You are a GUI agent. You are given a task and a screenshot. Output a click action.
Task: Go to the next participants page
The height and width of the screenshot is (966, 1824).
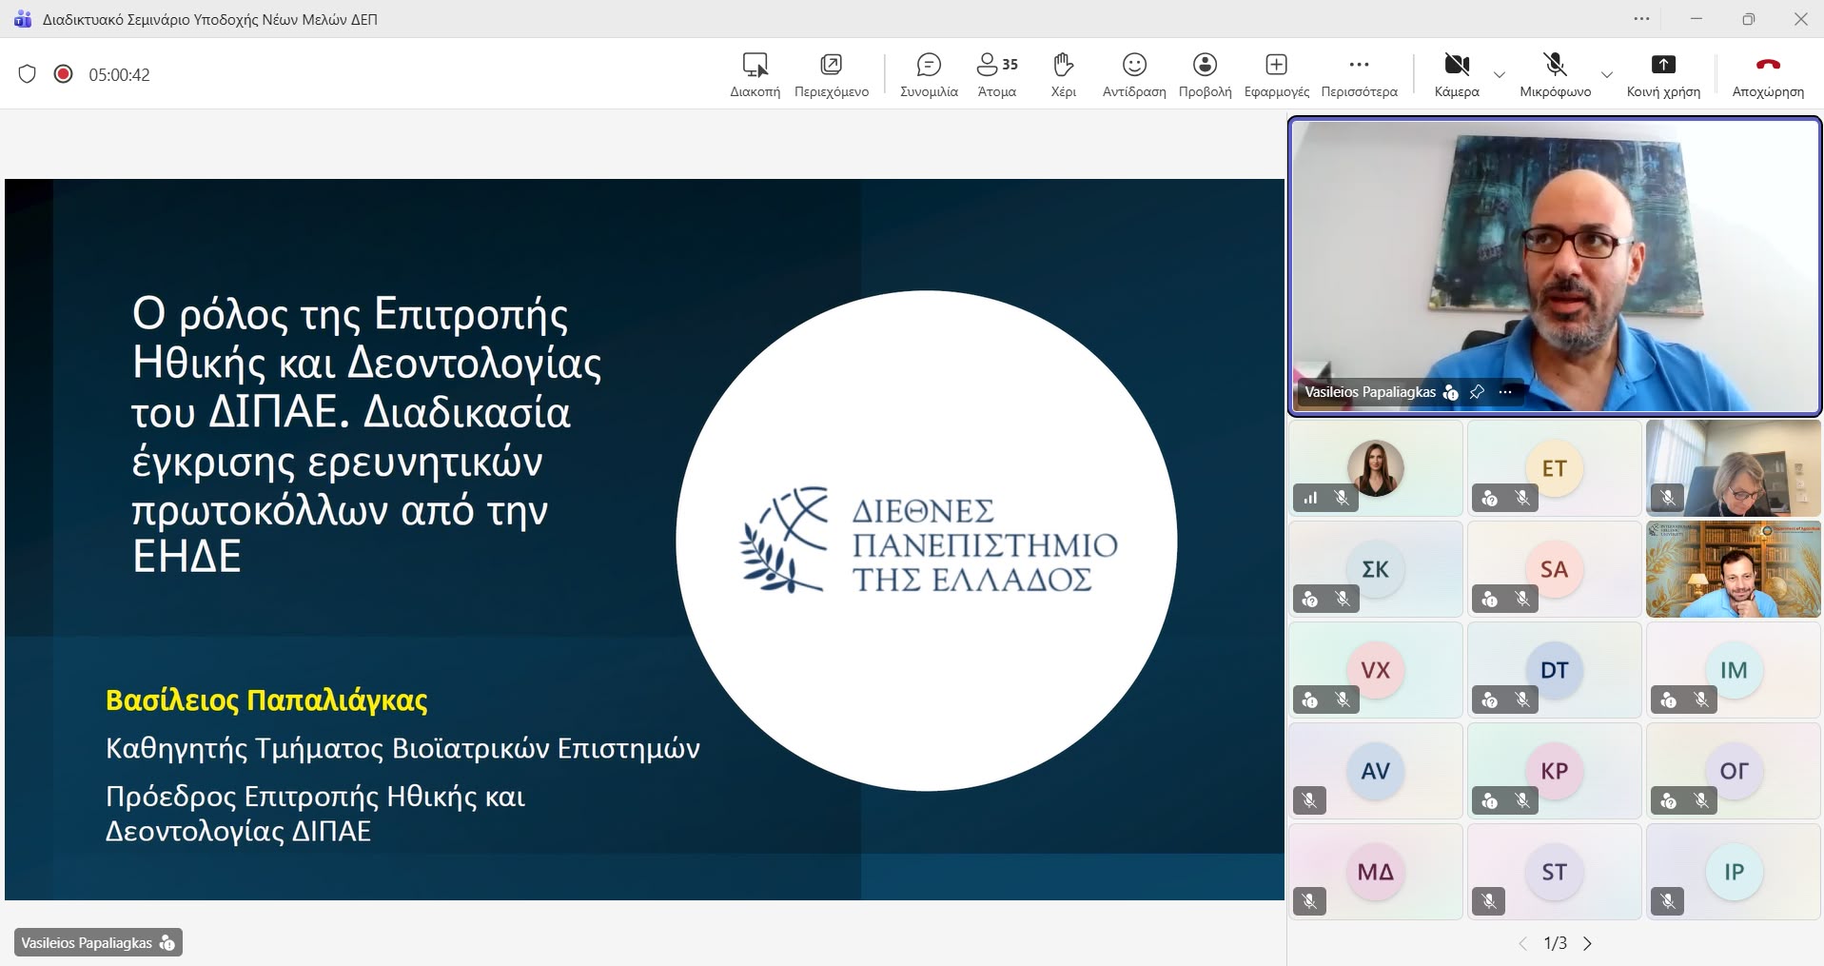[1587, 943]
